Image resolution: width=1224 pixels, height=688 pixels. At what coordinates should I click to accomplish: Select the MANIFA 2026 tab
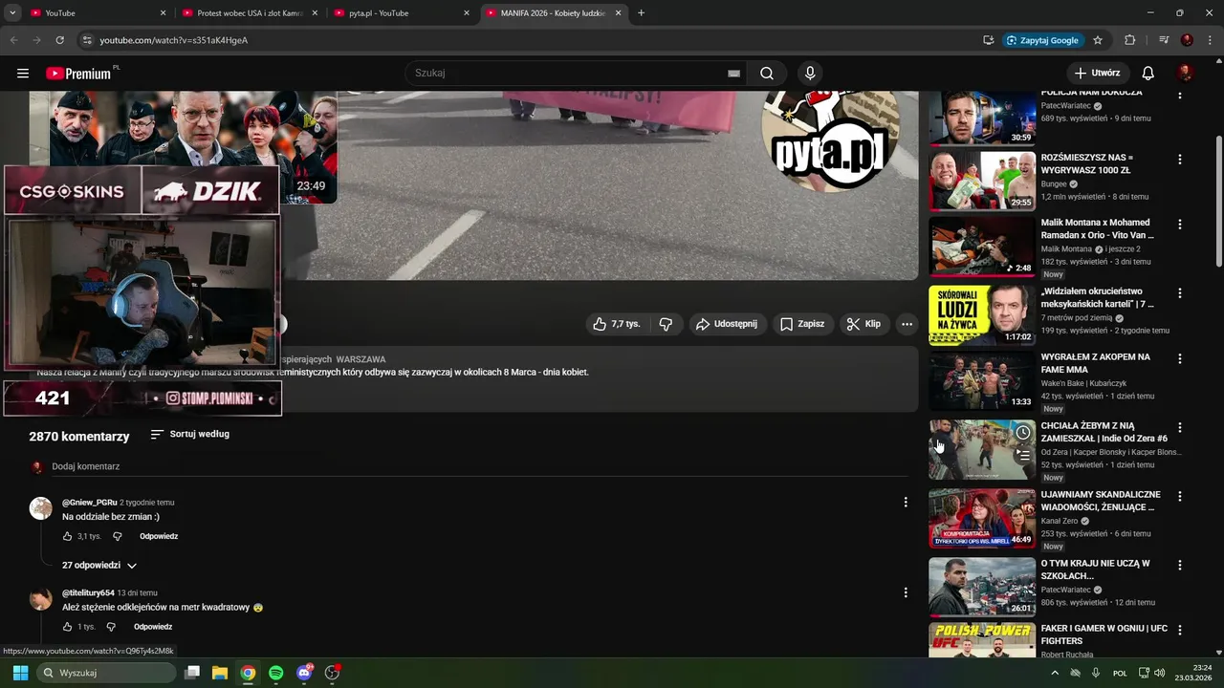tap(553, 13)
